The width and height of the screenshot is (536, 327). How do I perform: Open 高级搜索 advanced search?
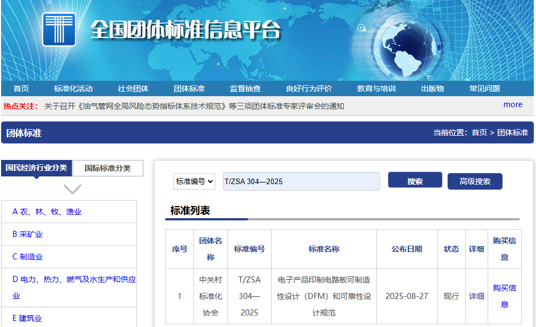pyautogui.click(x=474, y=181)
